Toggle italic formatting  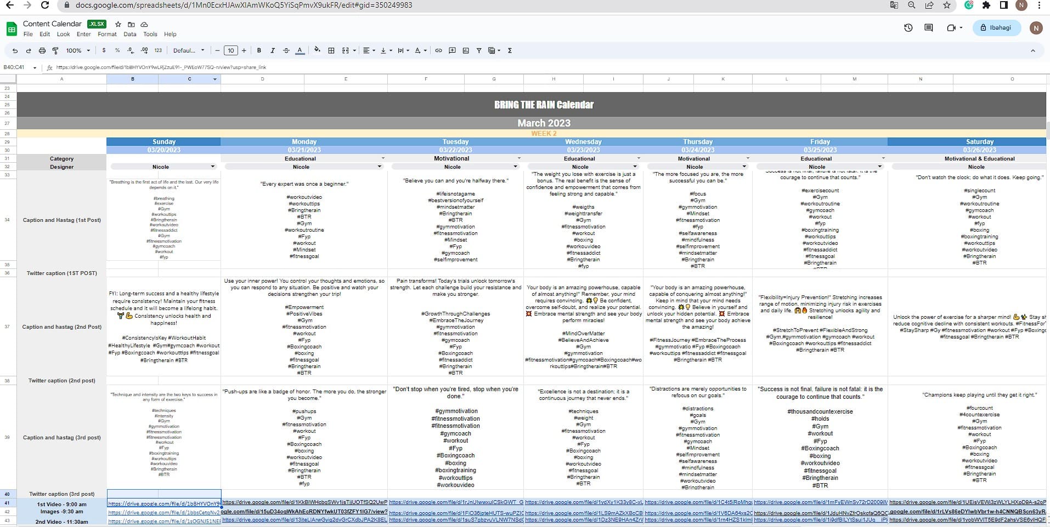(273, 50)
